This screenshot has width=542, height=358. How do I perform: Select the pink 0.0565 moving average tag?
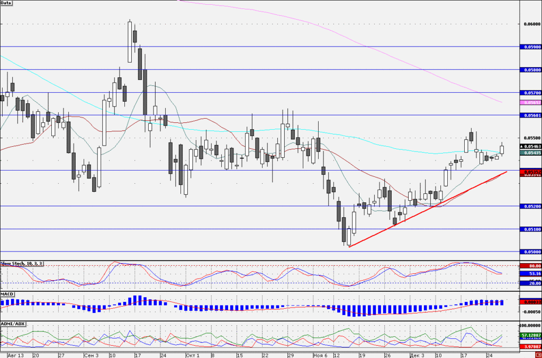(530, 103)
